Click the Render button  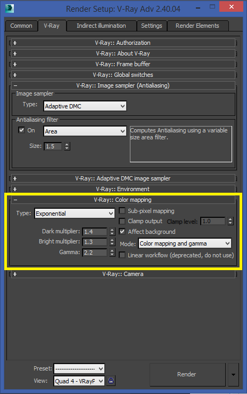point(187,374)
